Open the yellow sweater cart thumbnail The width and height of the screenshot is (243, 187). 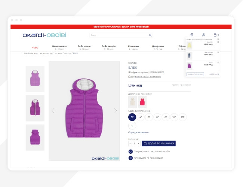(190, 45)
